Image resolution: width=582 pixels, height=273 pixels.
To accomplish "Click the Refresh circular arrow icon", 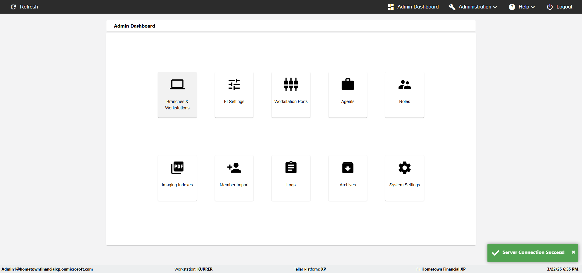I will pyautogui.click(x=13, y=7).
